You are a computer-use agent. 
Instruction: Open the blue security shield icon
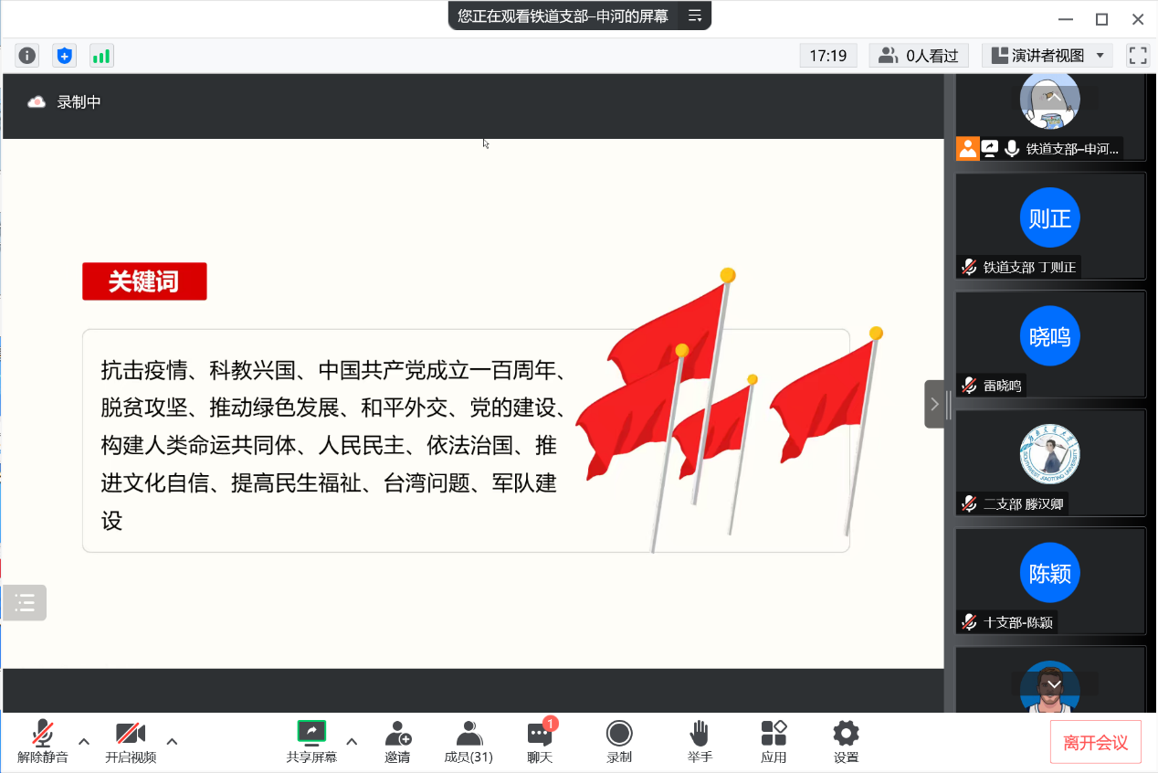(64, 56)
